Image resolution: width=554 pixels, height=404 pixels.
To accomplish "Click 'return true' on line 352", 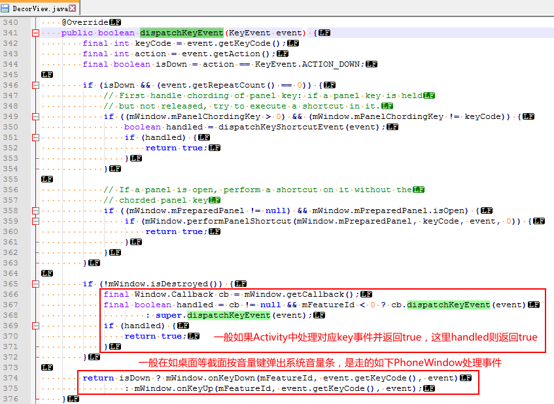I will pos(174,148).
